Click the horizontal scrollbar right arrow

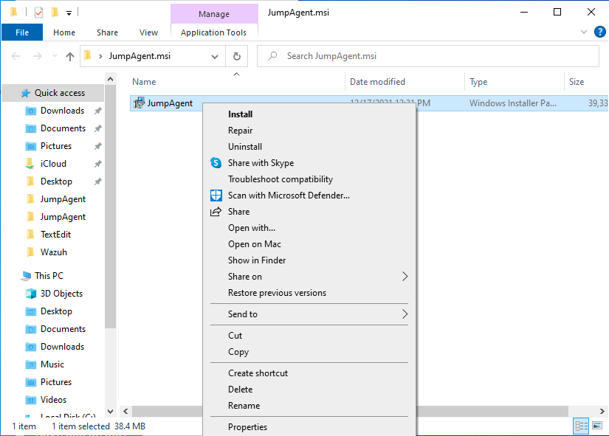pyautogui.click(x=602, y=411)
